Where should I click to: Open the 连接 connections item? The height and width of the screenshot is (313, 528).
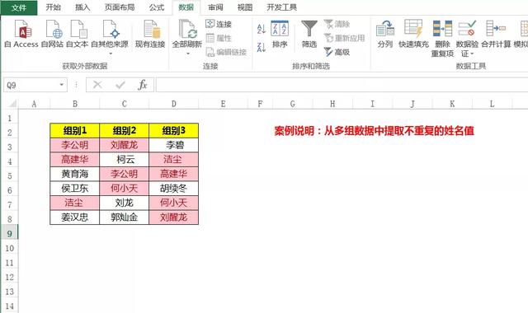click(219, 24)
